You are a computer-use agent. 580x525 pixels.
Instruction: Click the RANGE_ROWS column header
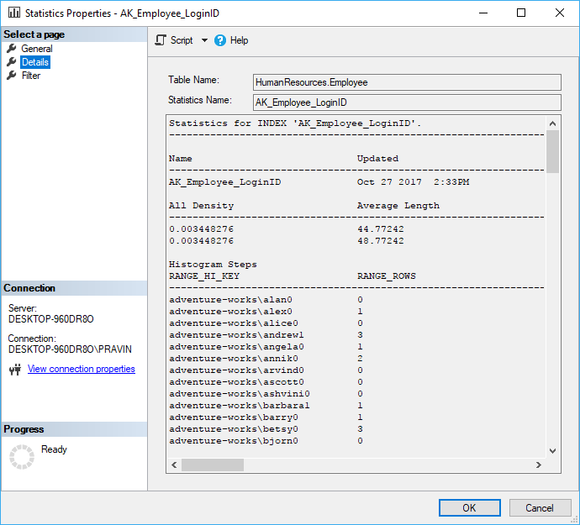tap(386, 276)
